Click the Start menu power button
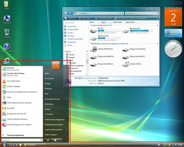The height and width of the screenshot is (147, 184). click(x=48, y=140)
